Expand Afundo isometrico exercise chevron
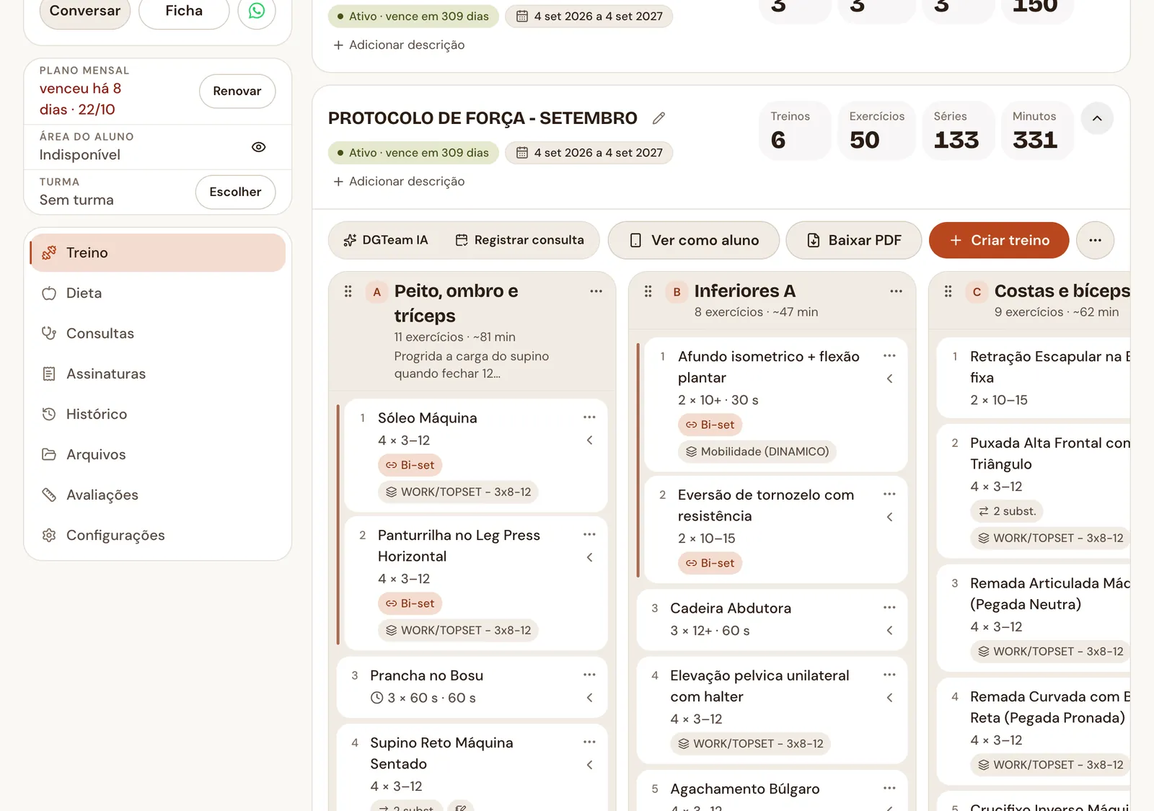1154x811 pixels. (x=889, y=378)
